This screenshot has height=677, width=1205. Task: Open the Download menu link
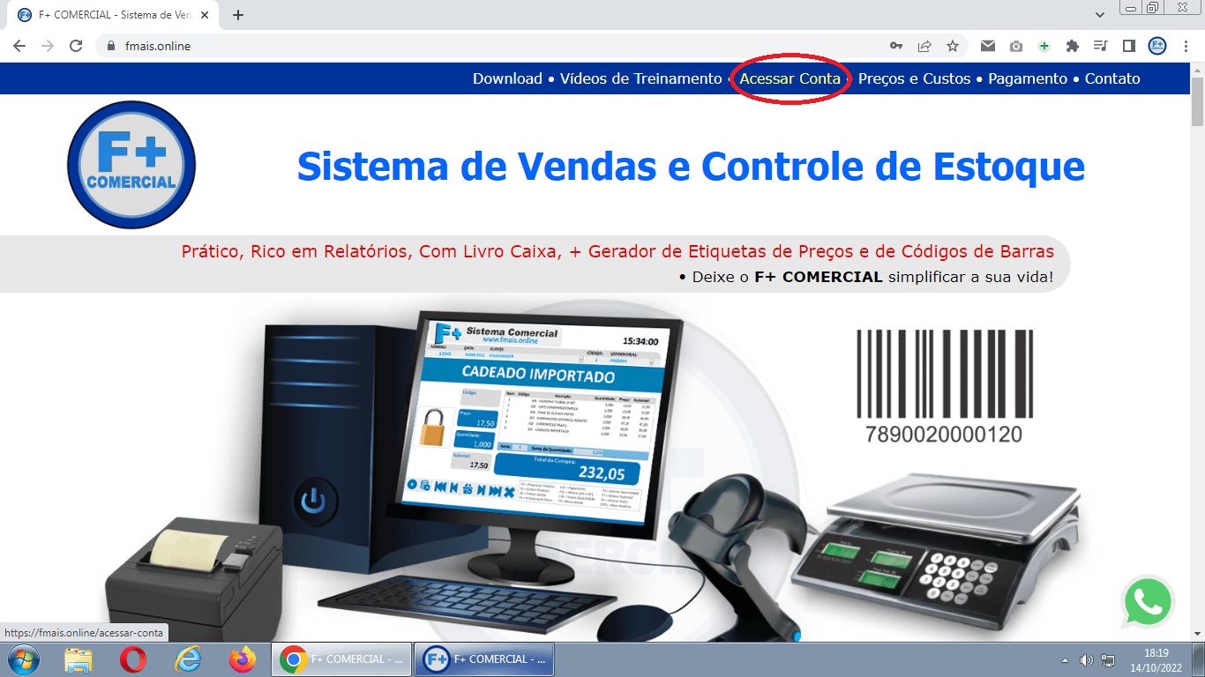[x=507, y=78]
